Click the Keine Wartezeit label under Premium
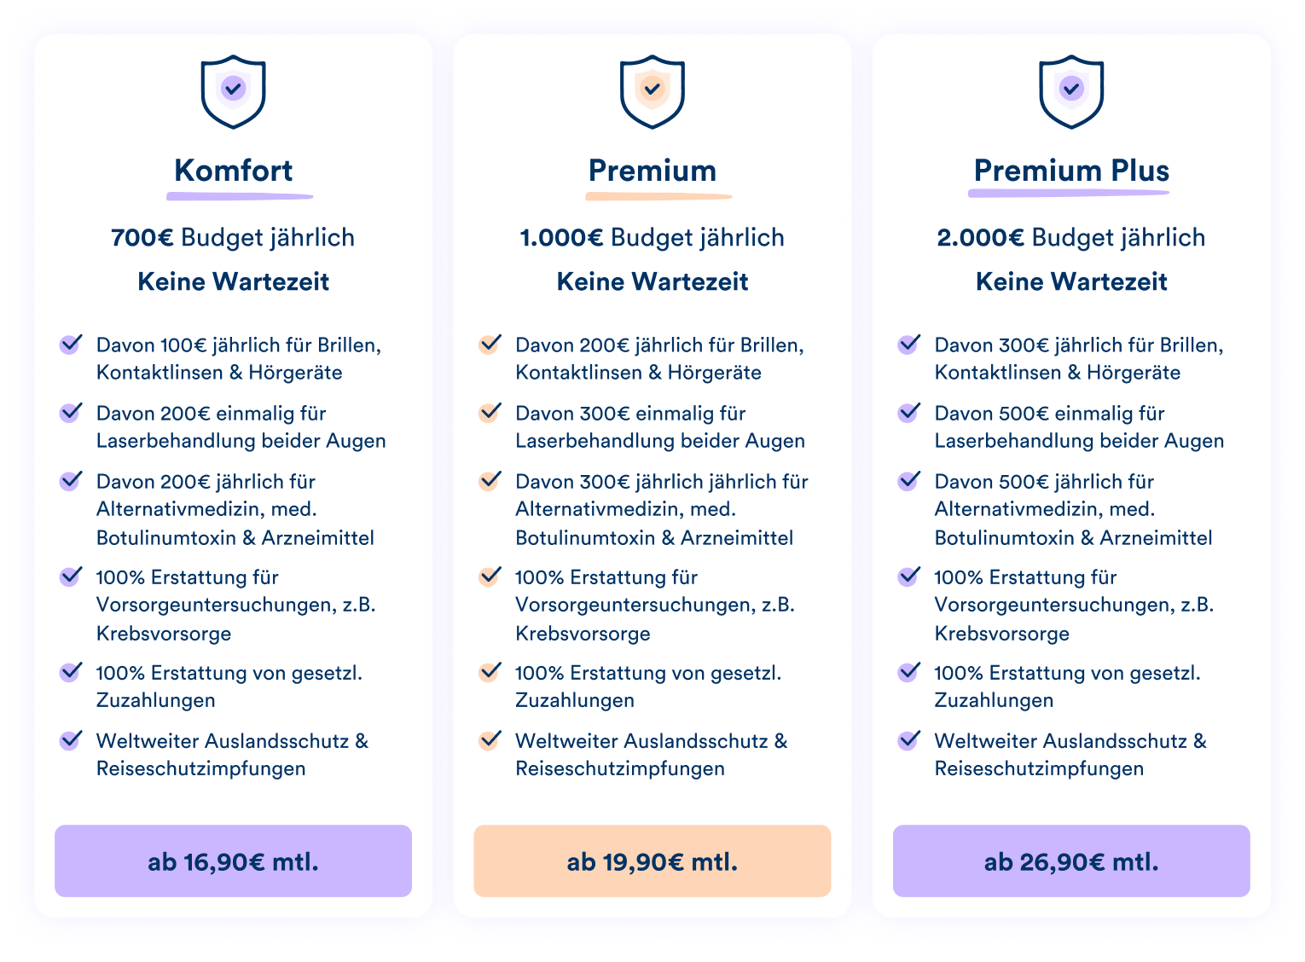The width and height of the screenshot is (1305, 962). click(652, 281)
